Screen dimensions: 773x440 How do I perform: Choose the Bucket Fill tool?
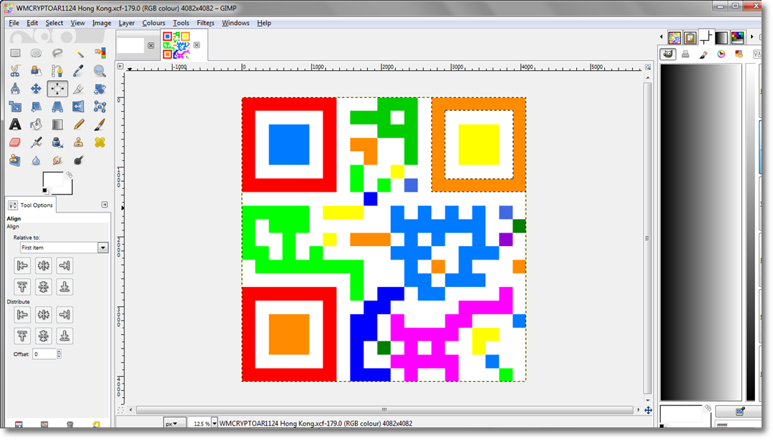click(36, 124)
